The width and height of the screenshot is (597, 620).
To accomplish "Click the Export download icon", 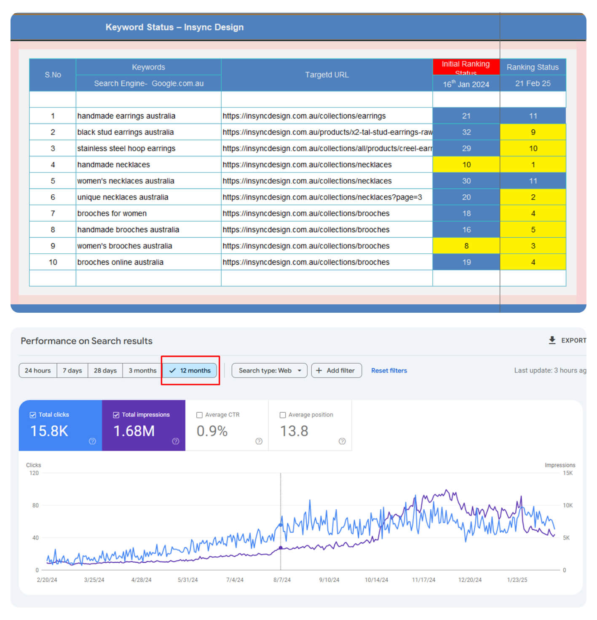I will [552, 340].
